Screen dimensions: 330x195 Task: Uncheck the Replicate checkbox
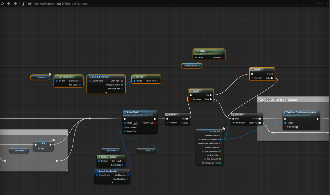coord(297,127)
